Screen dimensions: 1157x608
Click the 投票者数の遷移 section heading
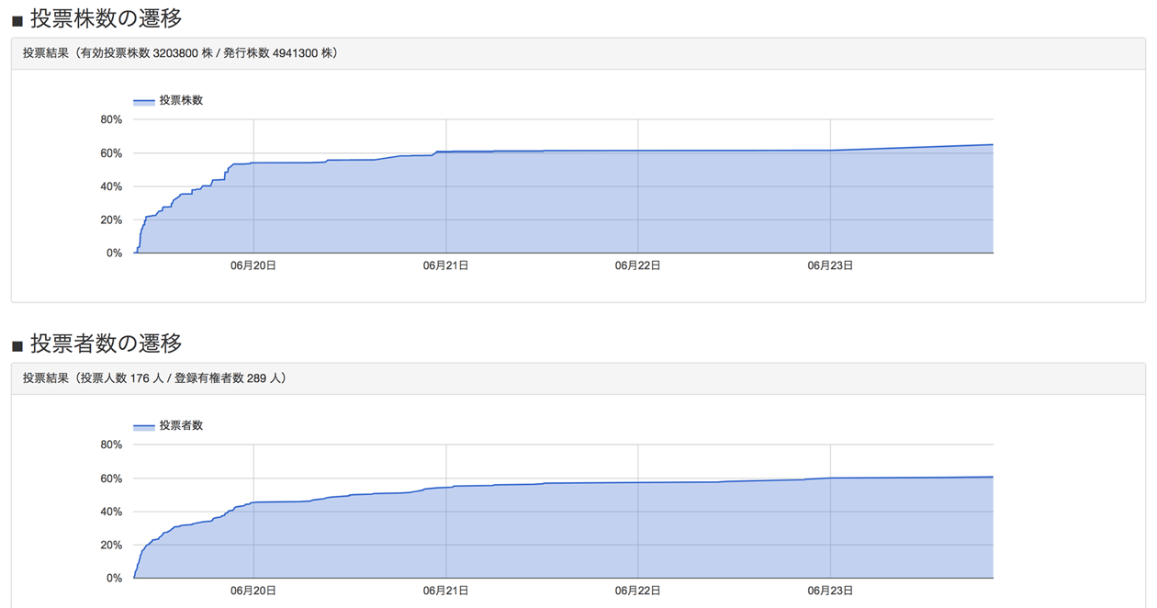(x=106, y=343)
